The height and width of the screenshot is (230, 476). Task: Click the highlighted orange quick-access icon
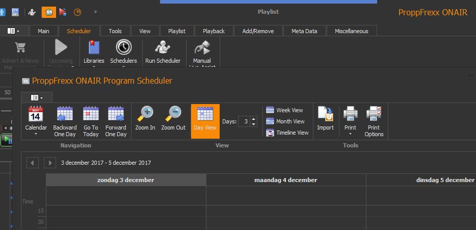tap(49, 12)
